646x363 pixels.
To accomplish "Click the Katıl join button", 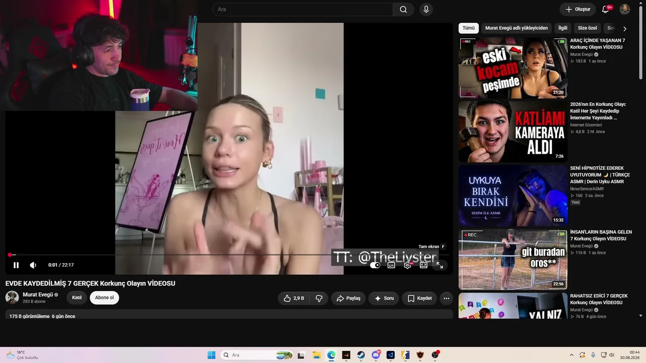I will pyautogui.click(x=77, y=297).
